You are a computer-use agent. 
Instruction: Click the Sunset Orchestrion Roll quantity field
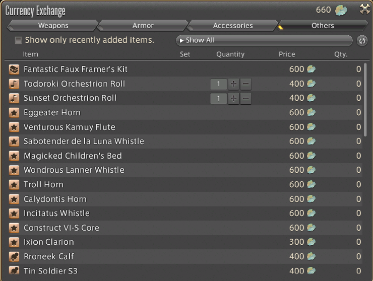pyautogui.click(x=218, y=98)
